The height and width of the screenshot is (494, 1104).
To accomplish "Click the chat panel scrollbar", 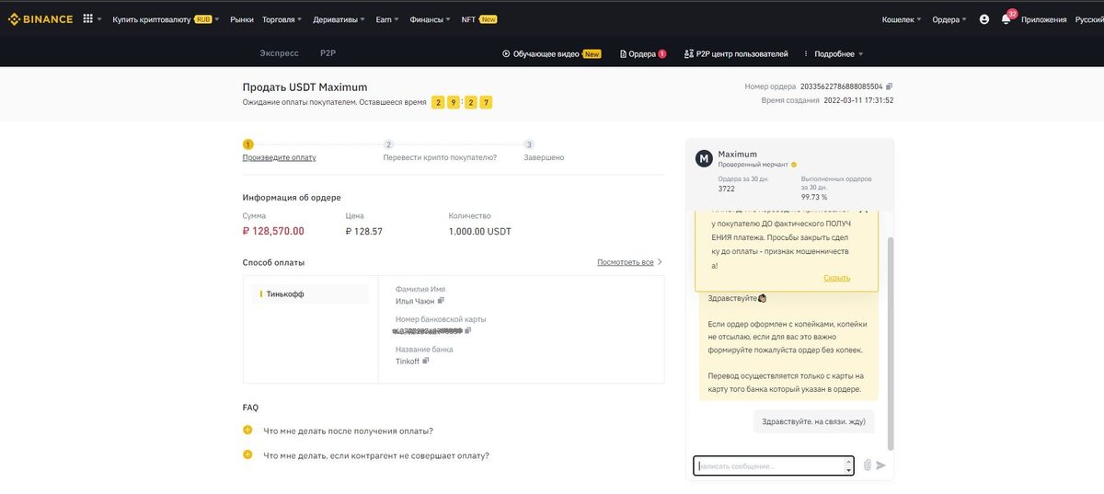I will (x=890, y=342).
